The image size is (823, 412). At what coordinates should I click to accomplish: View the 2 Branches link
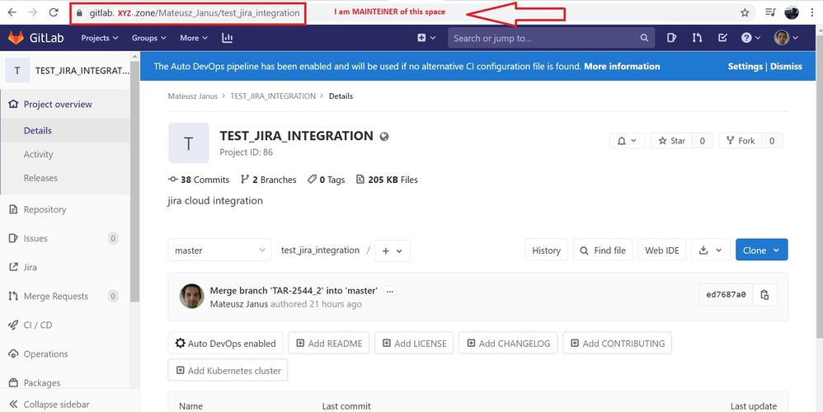pos(268,180)
